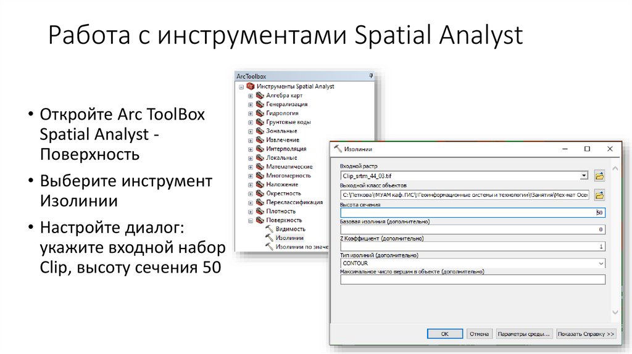Click the Математические toolset icon
632x354 pixels.
260,167
